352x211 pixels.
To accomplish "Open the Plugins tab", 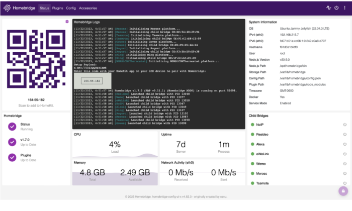I will 57,8.
